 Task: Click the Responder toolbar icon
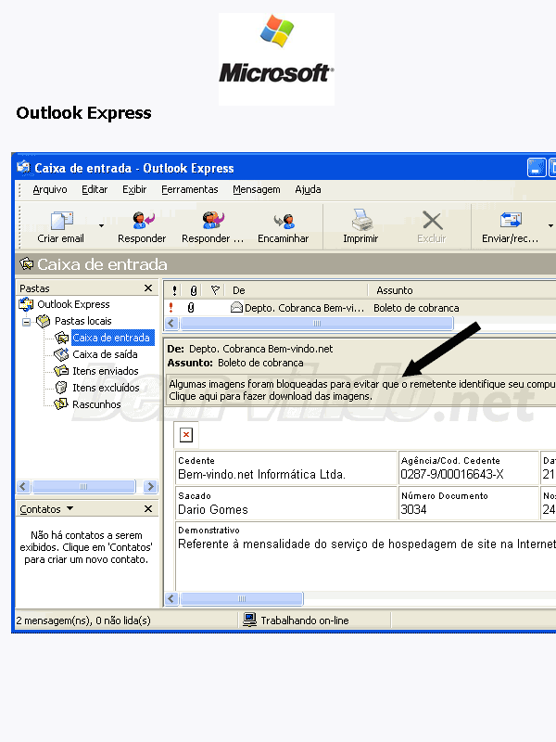(144, 220)
